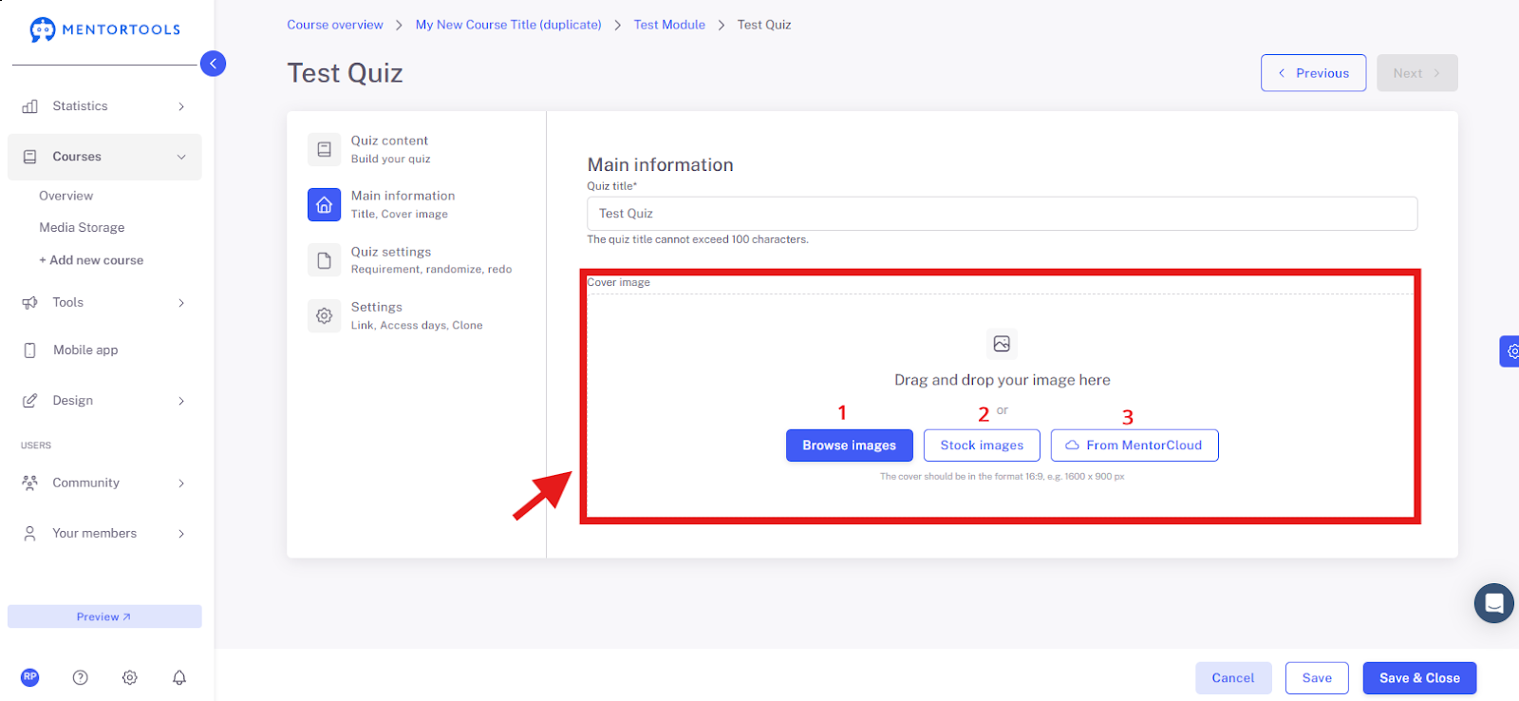Click the Test Quiz breadcrumb text

(764, 25)
